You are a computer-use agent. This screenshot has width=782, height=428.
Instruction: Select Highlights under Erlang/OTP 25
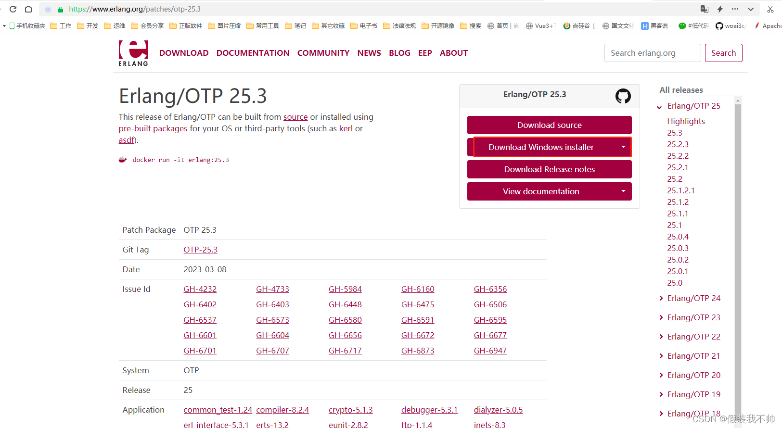pos(686,121)
